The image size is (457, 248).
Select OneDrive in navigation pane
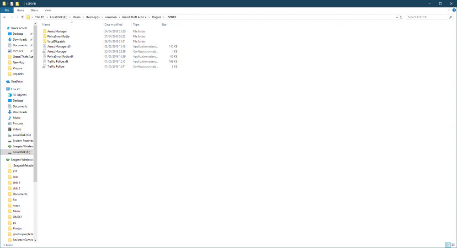coord(16,82)
